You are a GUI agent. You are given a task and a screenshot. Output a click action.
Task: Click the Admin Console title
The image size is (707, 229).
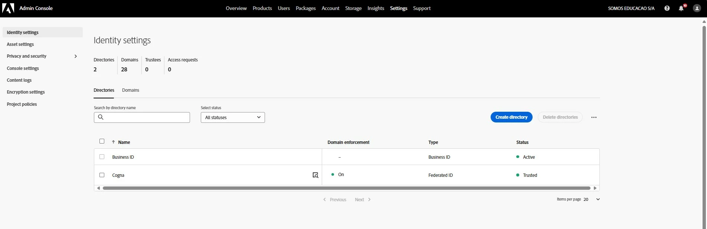coord(36,8)
